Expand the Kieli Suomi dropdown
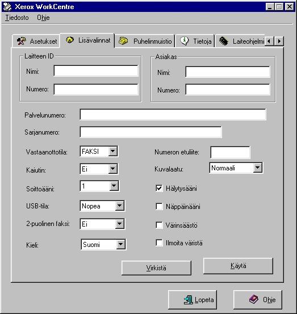The width and height of the screenshot is (297, 314). pyautogui.click(x=121, y=245)
